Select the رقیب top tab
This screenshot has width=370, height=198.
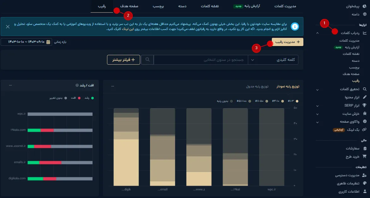(102, 6)
